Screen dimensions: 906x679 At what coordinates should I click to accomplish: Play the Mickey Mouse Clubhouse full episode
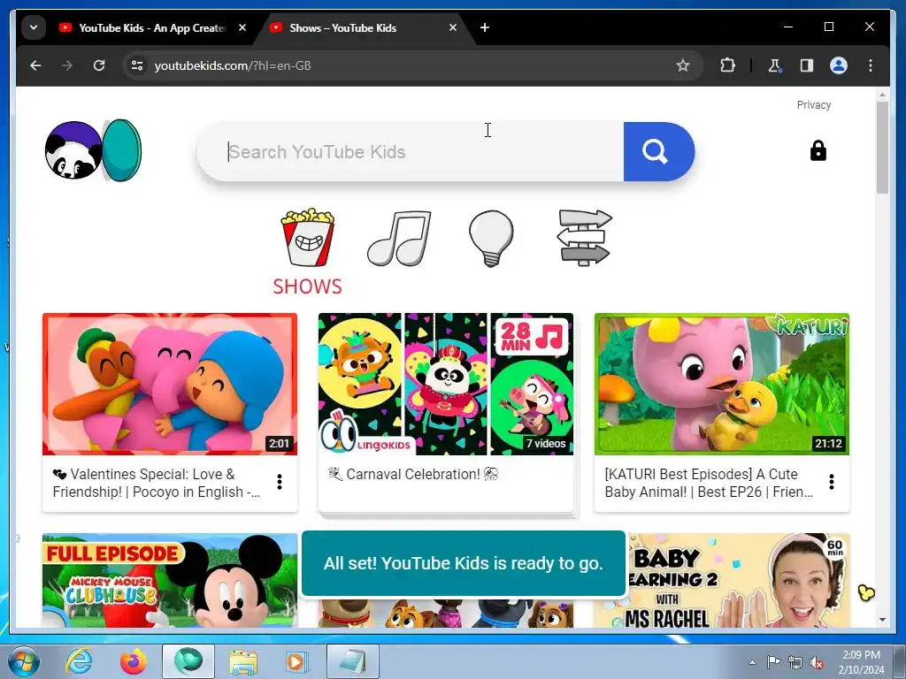[x=170, y=580]
